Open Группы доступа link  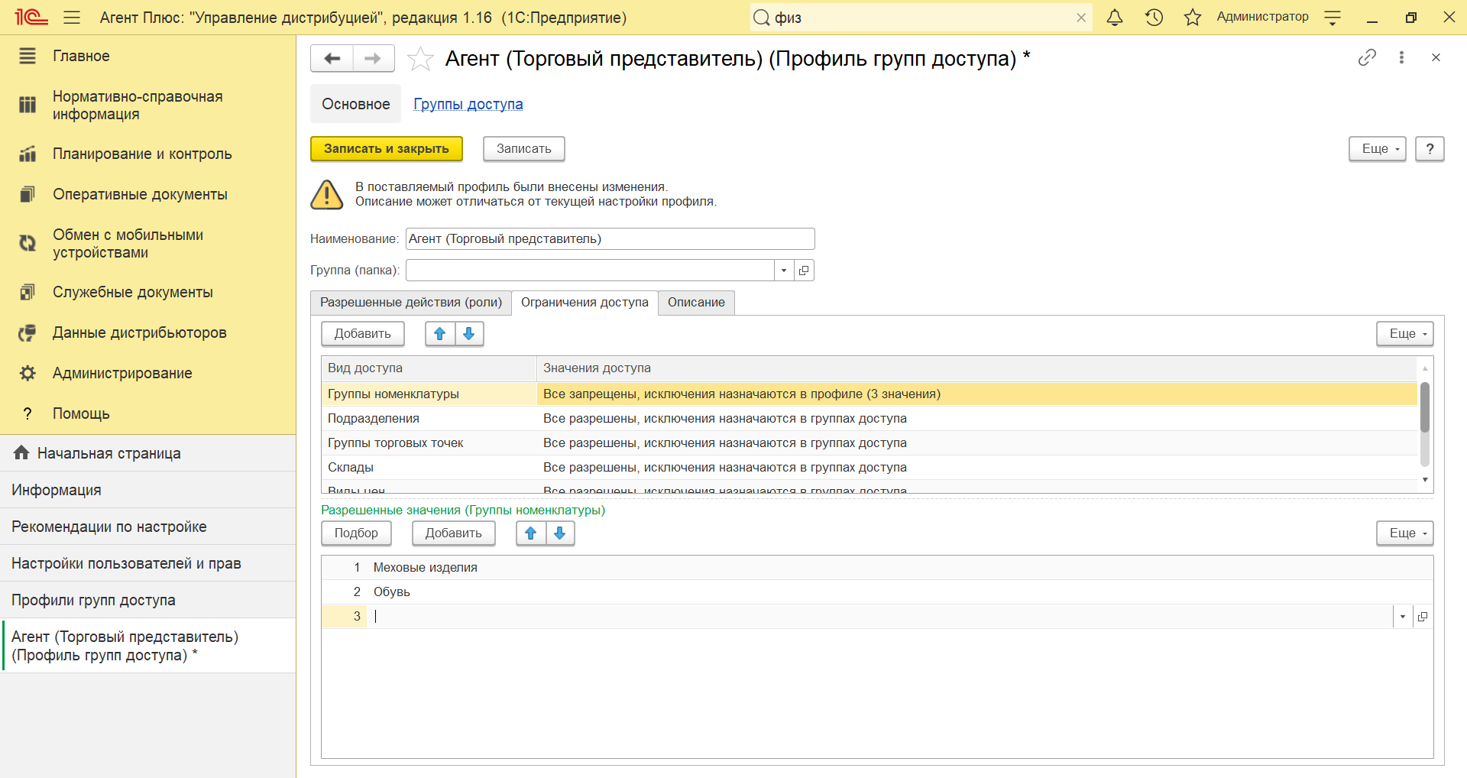click(468, 104)
